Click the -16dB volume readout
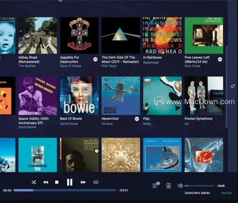The image size is (238, 203). coord(221,186)
